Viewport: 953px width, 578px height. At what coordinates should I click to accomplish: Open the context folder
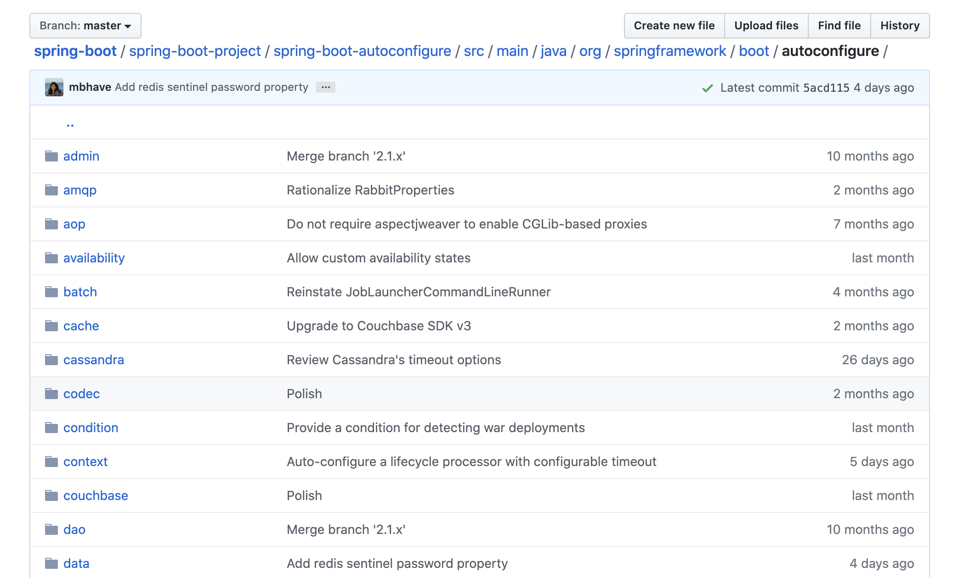tap(85, 461)
